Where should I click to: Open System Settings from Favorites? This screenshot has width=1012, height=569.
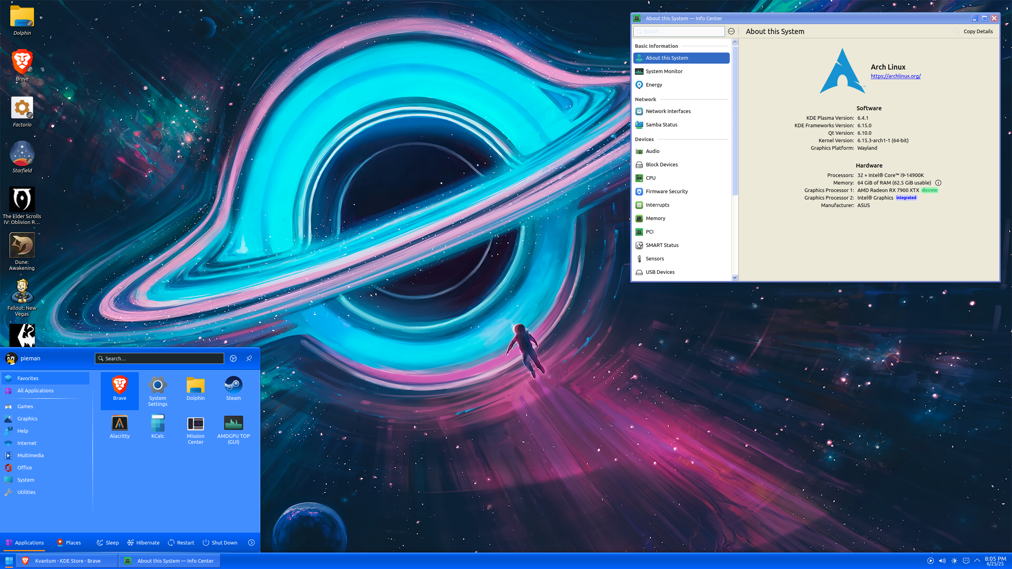(x=158, y=390)
